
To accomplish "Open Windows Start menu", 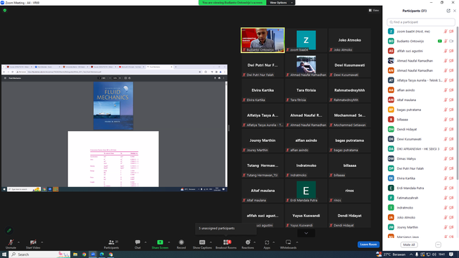I will (4, 254).
